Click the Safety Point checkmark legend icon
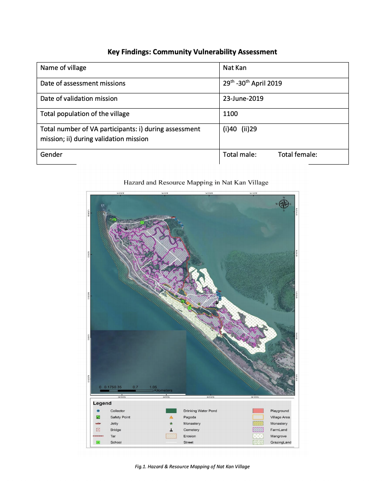The width and height of the screenshot is (383, 481). click(x=98, y=417)
